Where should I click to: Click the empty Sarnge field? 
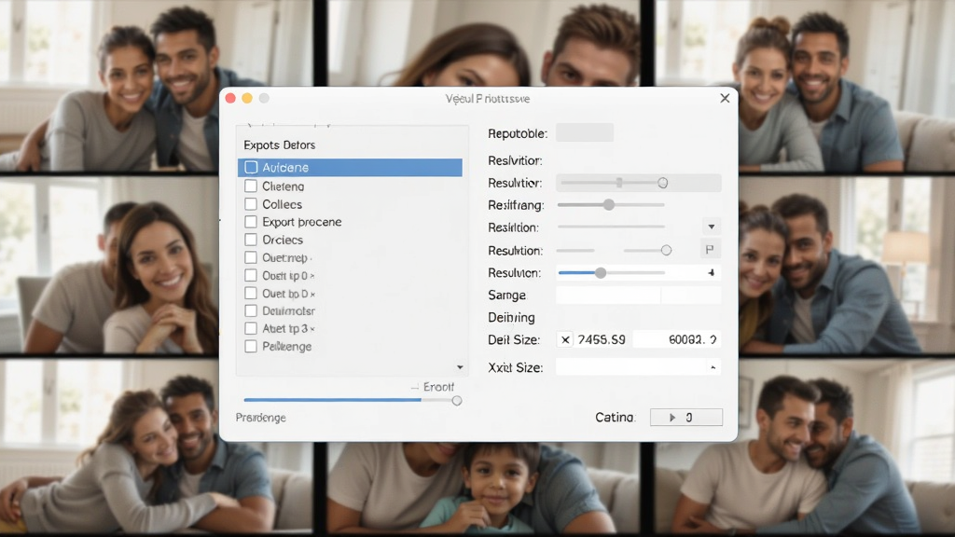(638, 296)
